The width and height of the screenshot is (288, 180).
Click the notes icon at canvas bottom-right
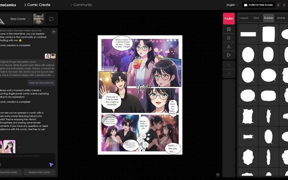tap(218, 175)
